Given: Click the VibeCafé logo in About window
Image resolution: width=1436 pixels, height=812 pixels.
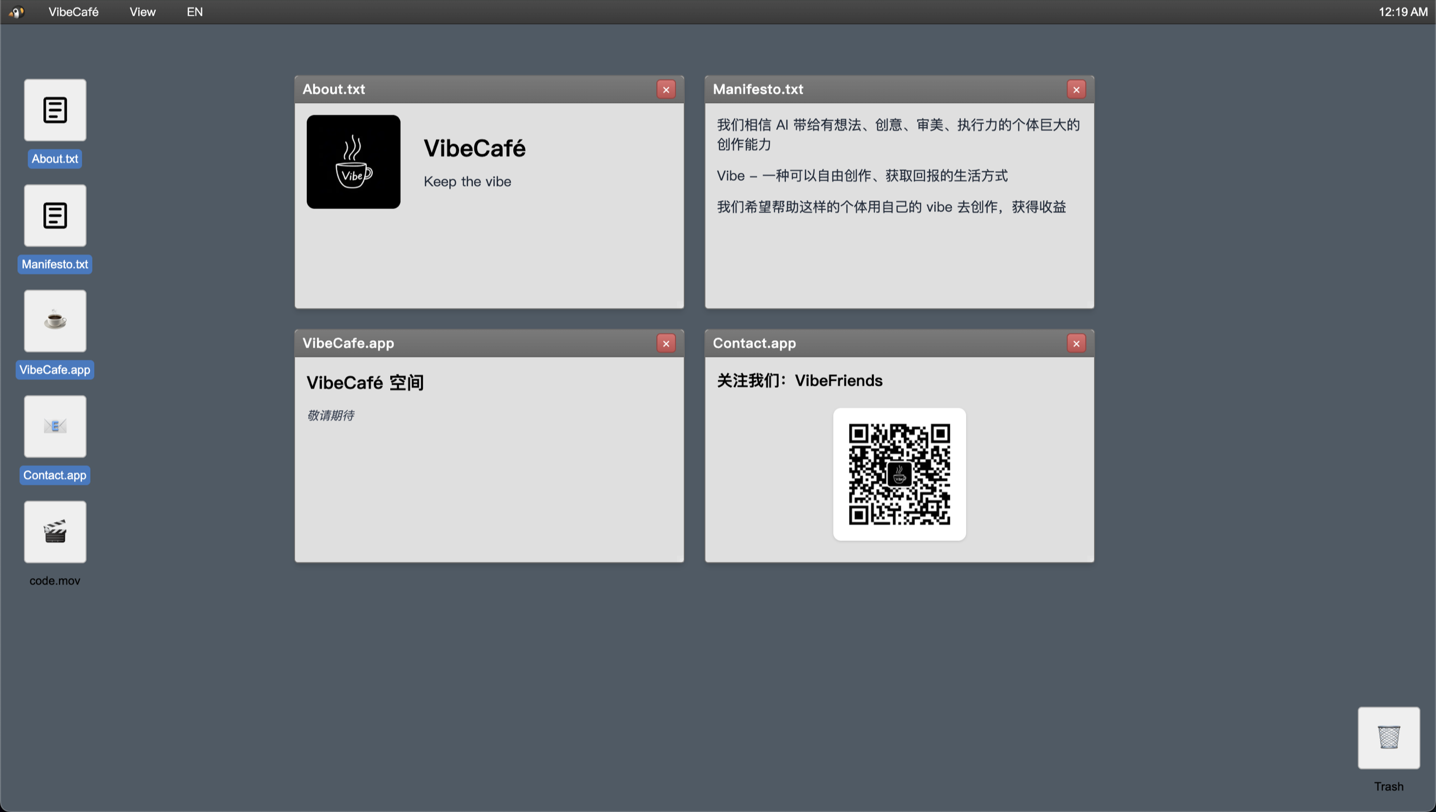Looking at the screenshot, I should [353, 162].
